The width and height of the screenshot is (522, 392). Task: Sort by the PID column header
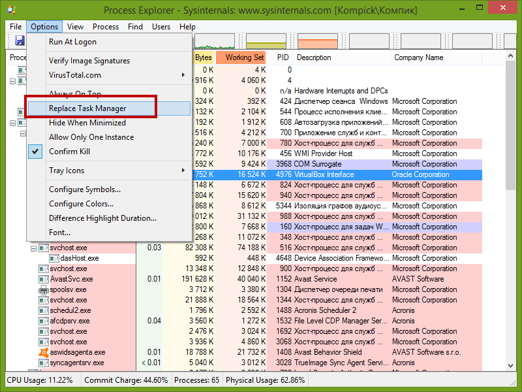280,57
